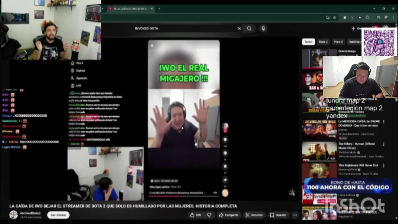398x224 pixels.
Task: Open the more actions ellipsis below video
Action: click(295, 215)
